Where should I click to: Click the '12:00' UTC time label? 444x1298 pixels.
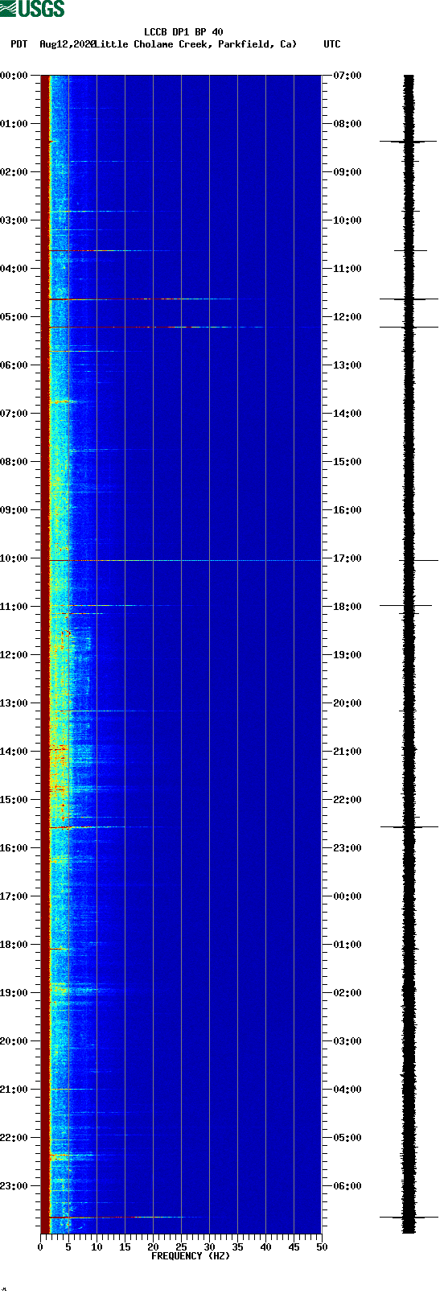coord(347,317)
